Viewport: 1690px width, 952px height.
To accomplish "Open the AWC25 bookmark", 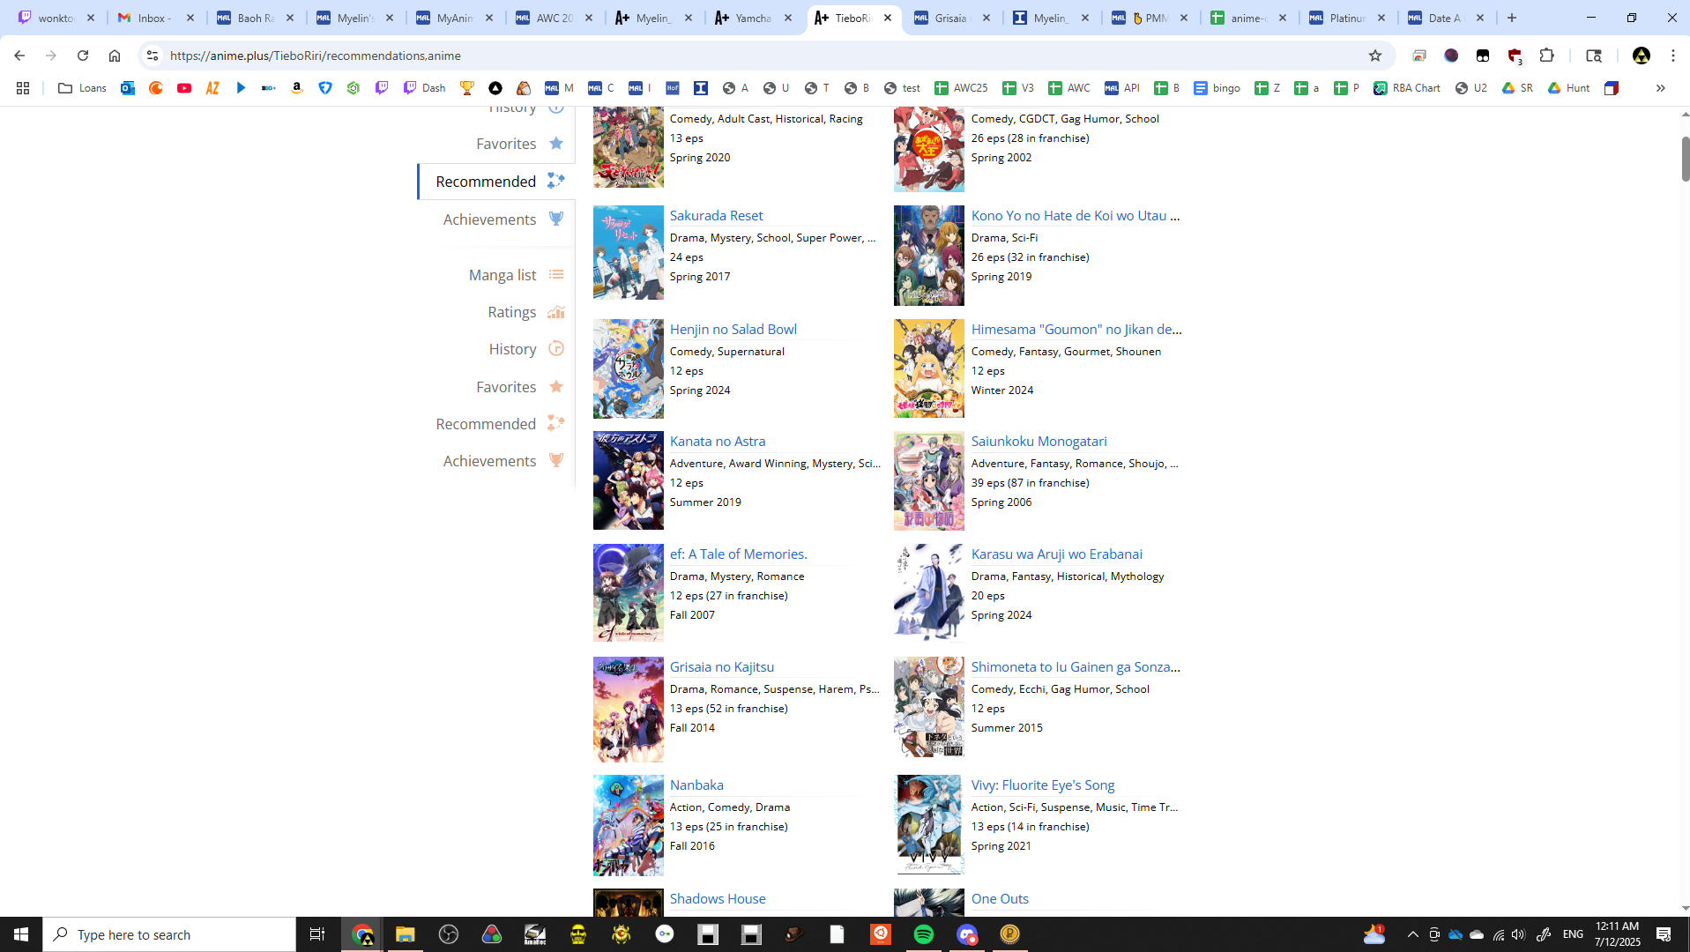I will [962, 88].
